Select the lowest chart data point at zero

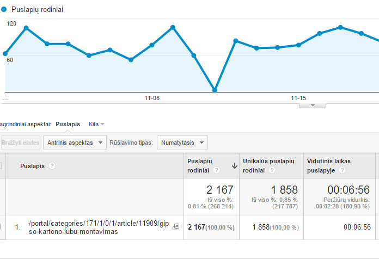215,90
